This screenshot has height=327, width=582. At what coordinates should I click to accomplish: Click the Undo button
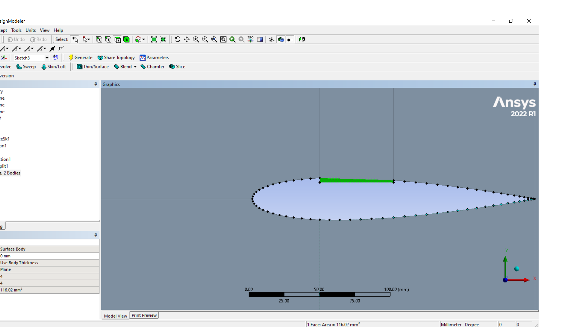tap(16, 39)
